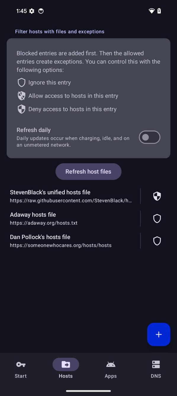Open the Apps tab
177x396 pixels.
111,369
